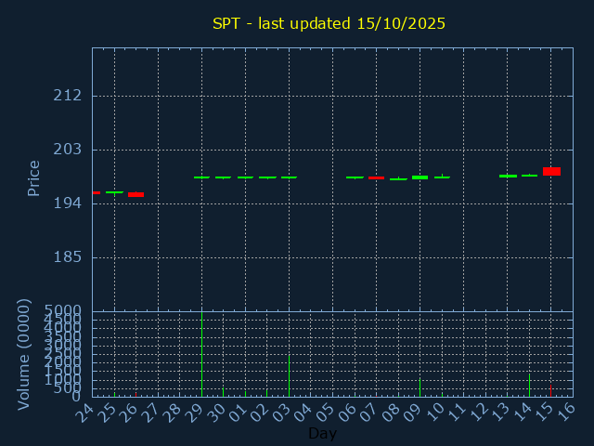Click the Day x-axis title
Screen dimensions: 594x446
point(322,434)
